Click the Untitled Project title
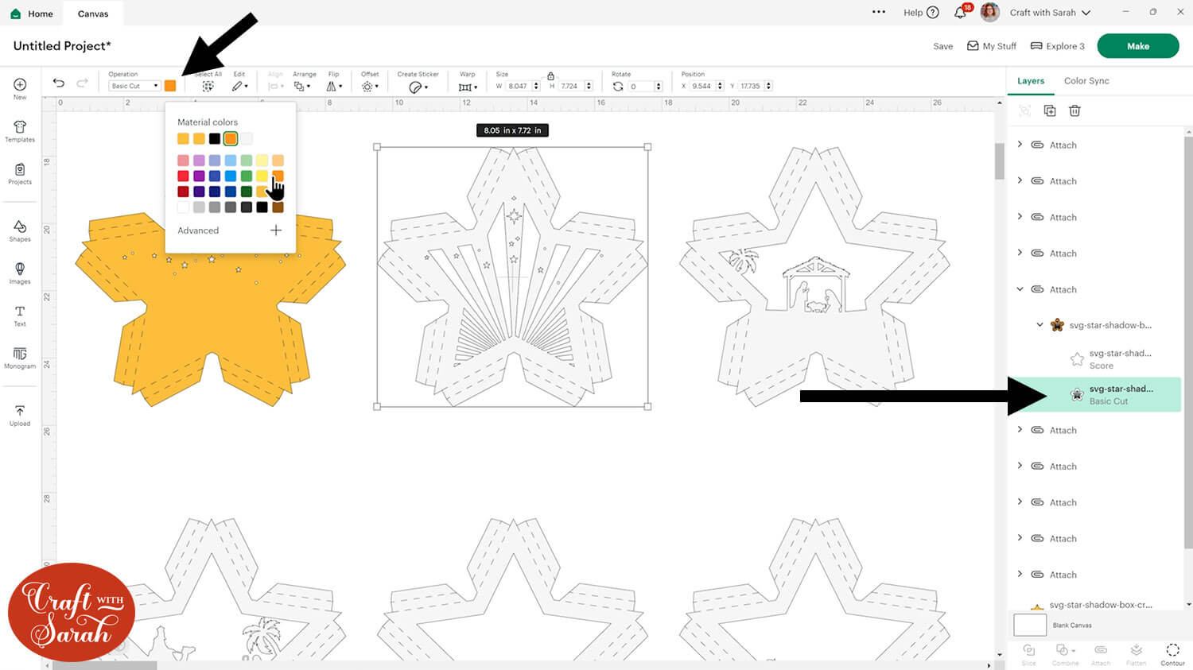1193x670 pixels. coord(62,46)
